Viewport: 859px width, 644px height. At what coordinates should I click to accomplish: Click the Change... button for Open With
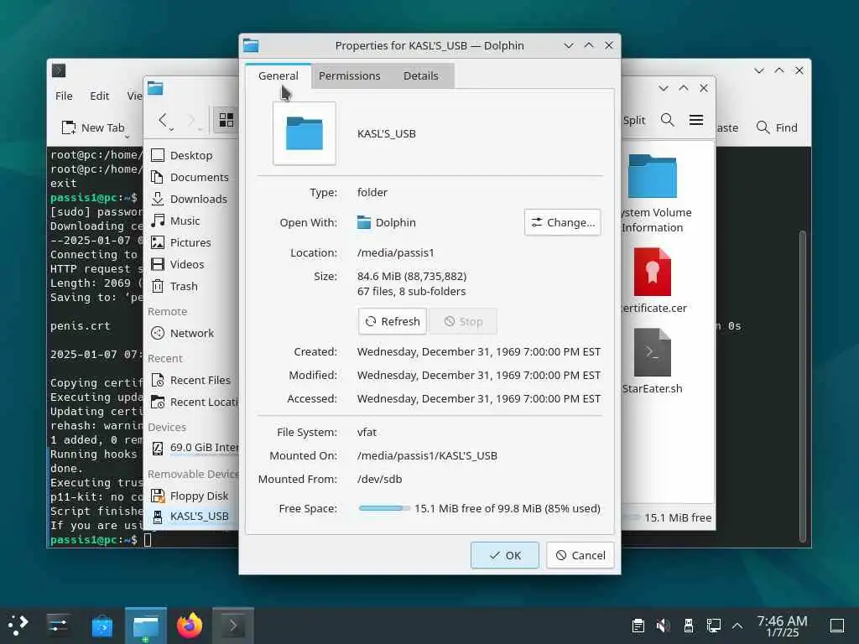coord(563,222)
